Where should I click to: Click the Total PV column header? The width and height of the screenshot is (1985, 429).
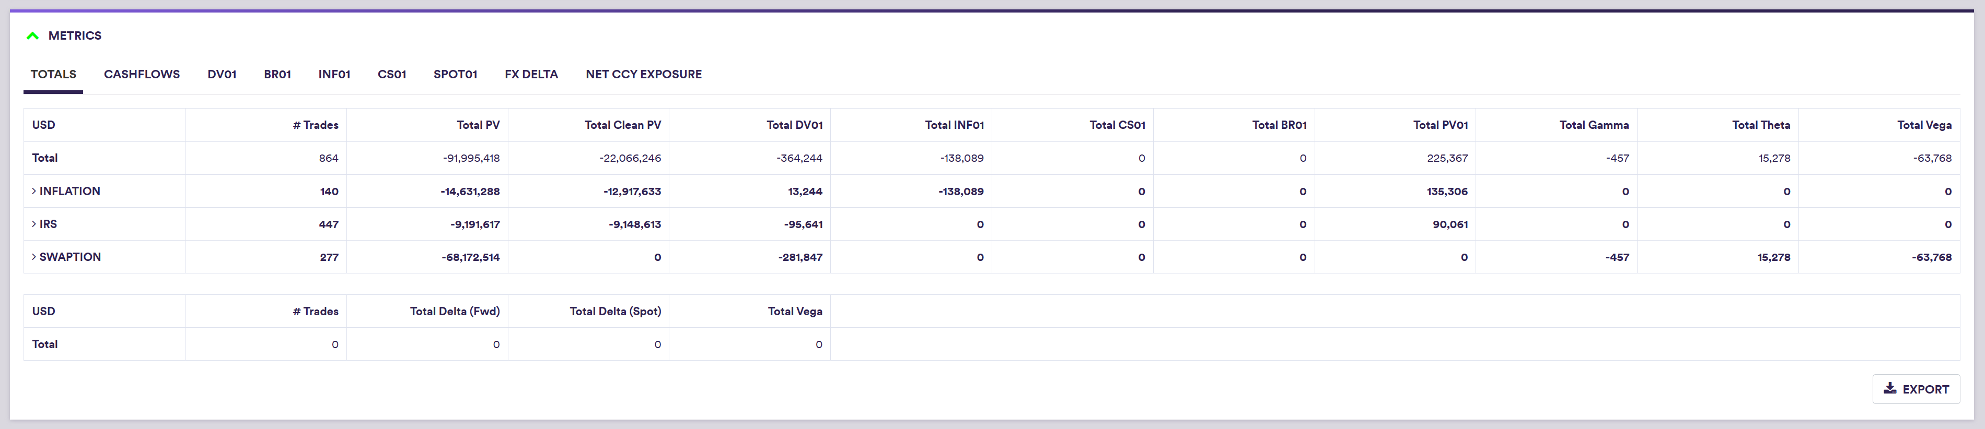pos(478,126)
